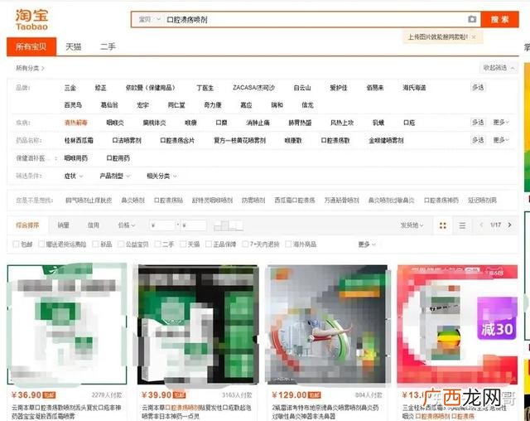The height and width of the screenshot is (421, 530).
Task: Sort results by 销量
Action: click(x=63, y=225)
